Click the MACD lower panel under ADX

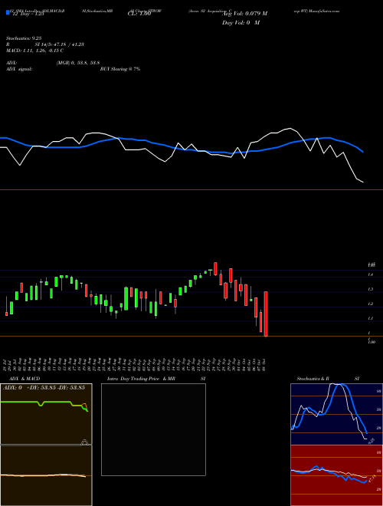[46, 475]
